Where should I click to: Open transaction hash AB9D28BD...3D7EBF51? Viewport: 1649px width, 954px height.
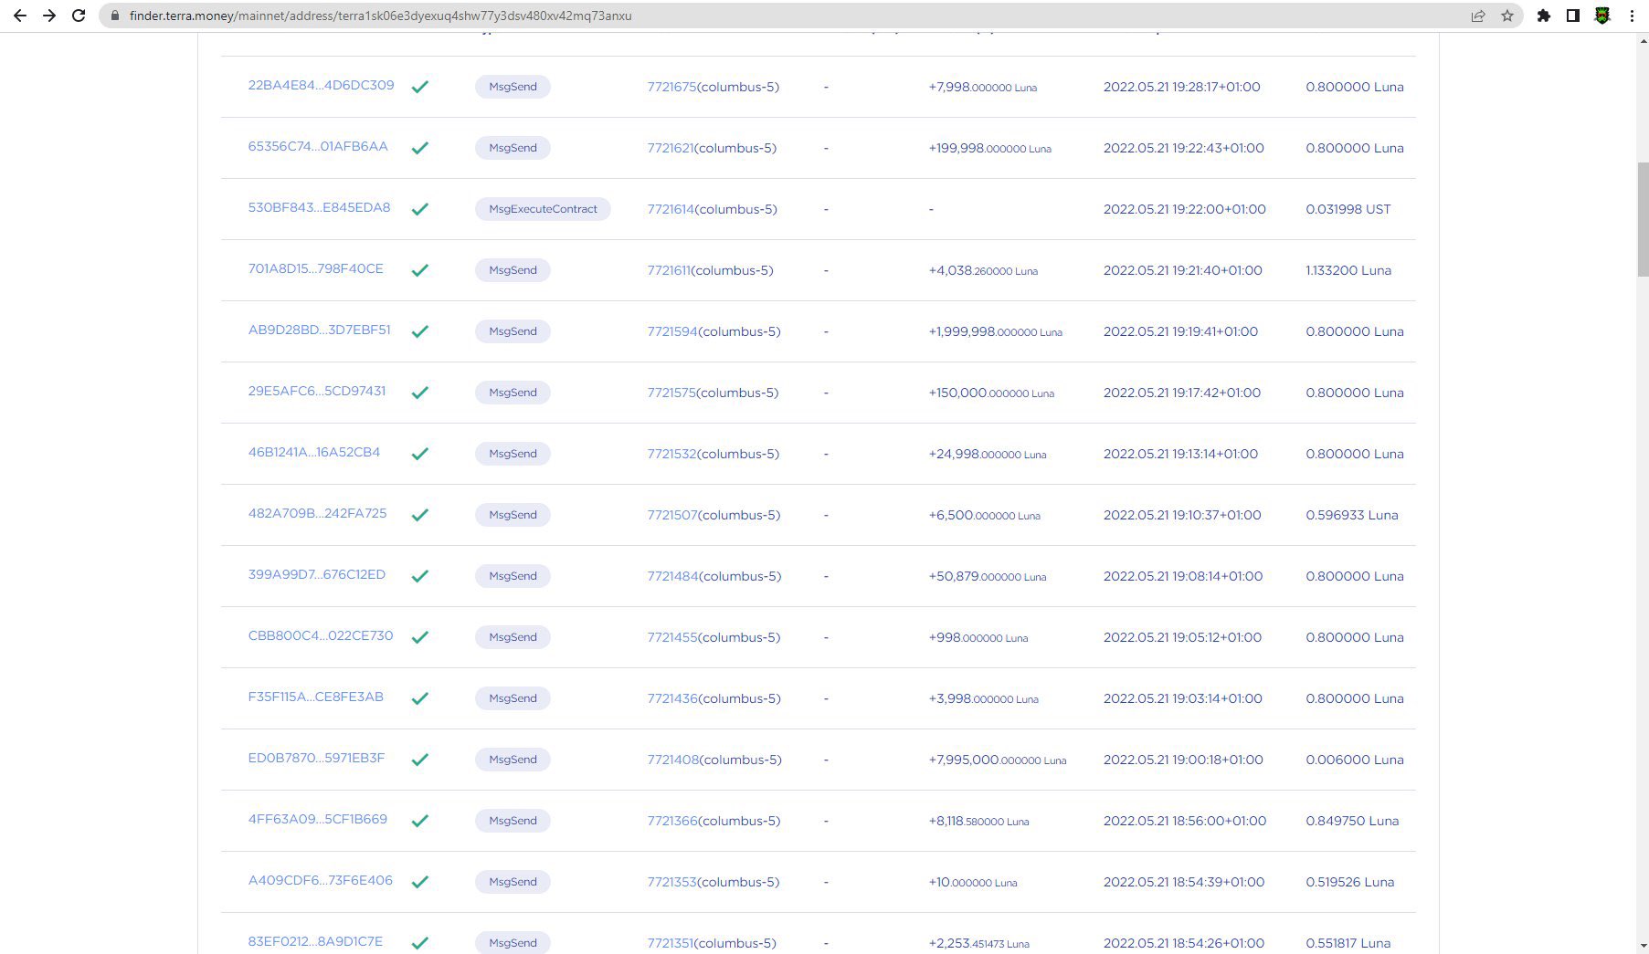tap(319, 330)
